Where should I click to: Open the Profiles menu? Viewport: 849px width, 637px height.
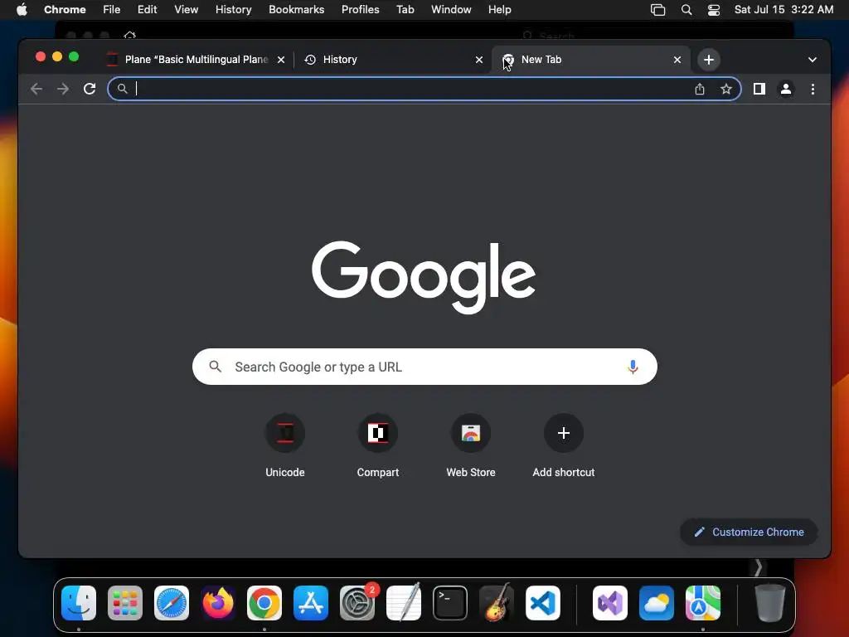tap(360, 10)
